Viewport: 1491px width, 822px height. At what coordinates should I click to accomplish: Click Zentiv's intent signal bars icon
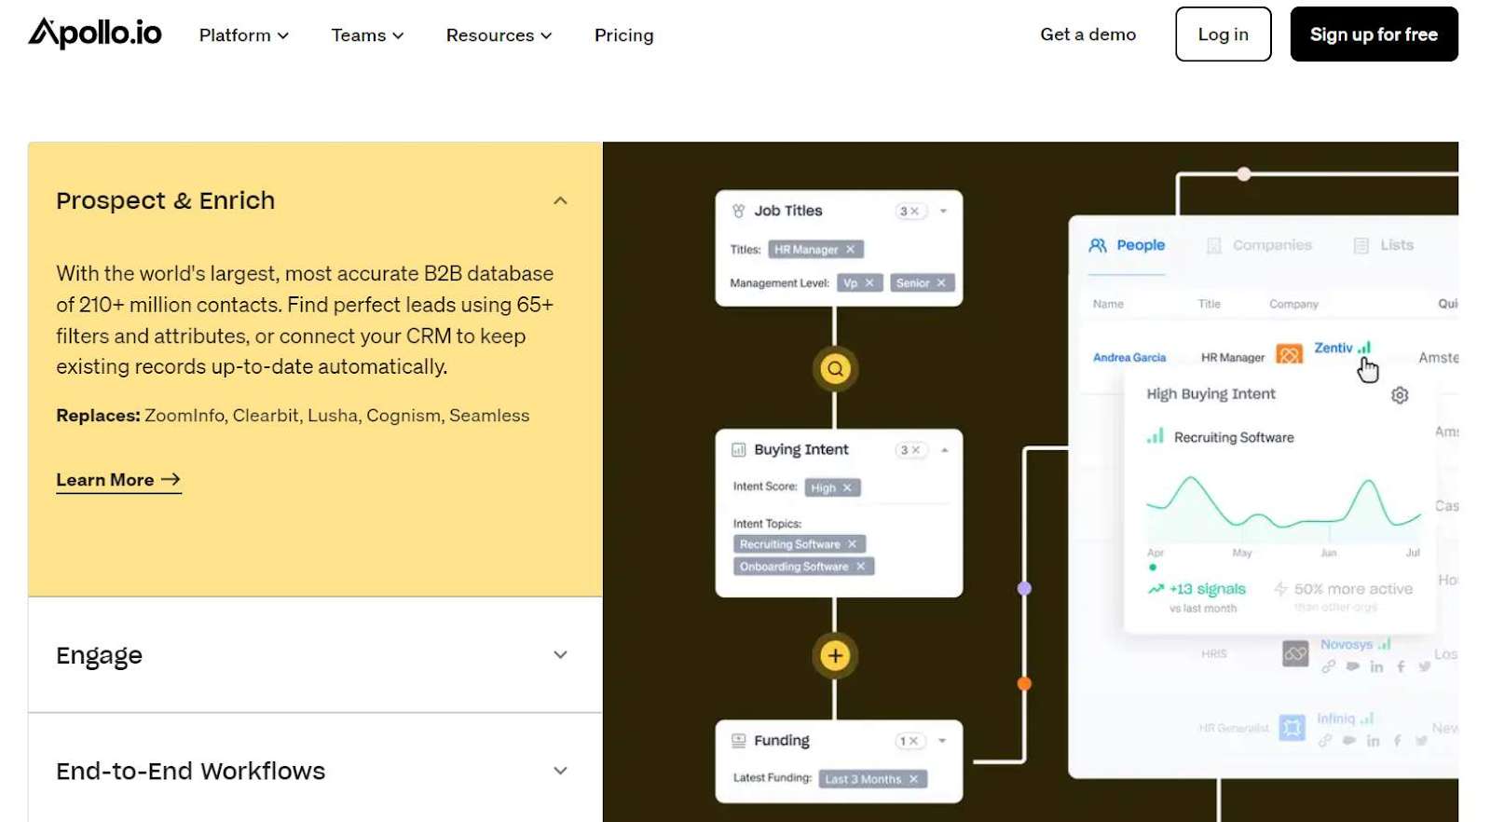1364,348
